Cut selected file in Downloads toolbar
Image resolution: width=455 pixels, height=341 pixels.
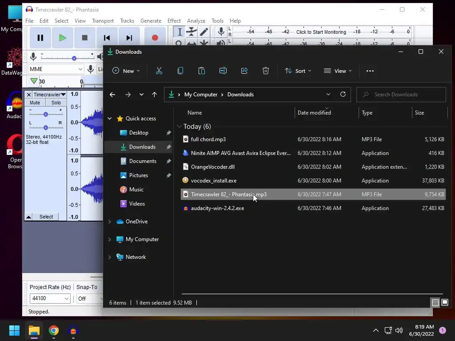click(x=159, y=71)
